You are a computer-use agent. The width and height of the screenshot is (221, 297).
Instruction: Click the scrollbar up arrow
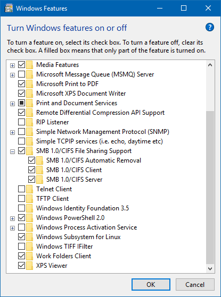[210, 65]
